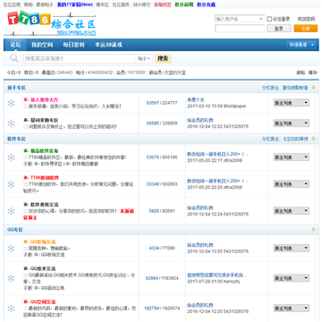Viewport: 322px width, 322px height.
Task: Open the TT86原创软件 forum link
Action: pos(45,178)
